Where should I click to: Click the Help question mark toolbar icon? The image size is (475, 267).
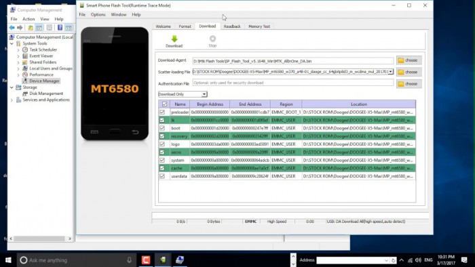coord(60,28)
